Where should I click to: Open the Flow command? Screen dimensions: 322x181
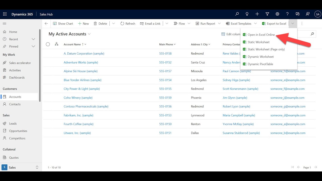179,24
